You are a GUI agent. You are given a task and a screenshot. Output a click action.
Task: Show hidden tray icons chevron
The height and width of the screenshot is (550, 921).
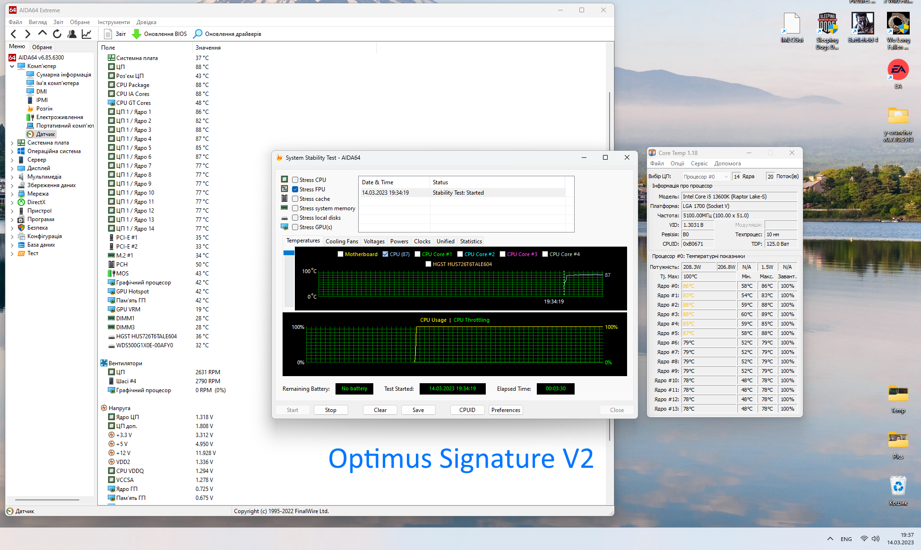point(830,539)
